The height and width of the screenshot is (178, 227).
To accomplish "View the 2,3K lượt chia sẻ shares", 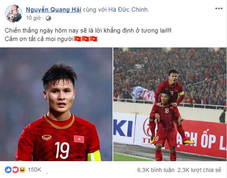I will (199, 170).
